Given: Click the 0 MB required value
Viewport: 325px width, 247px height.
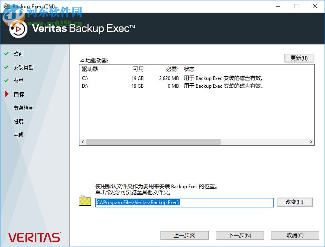Looking at the screenshot, I should pyautogui.click(x=173, y=86).
